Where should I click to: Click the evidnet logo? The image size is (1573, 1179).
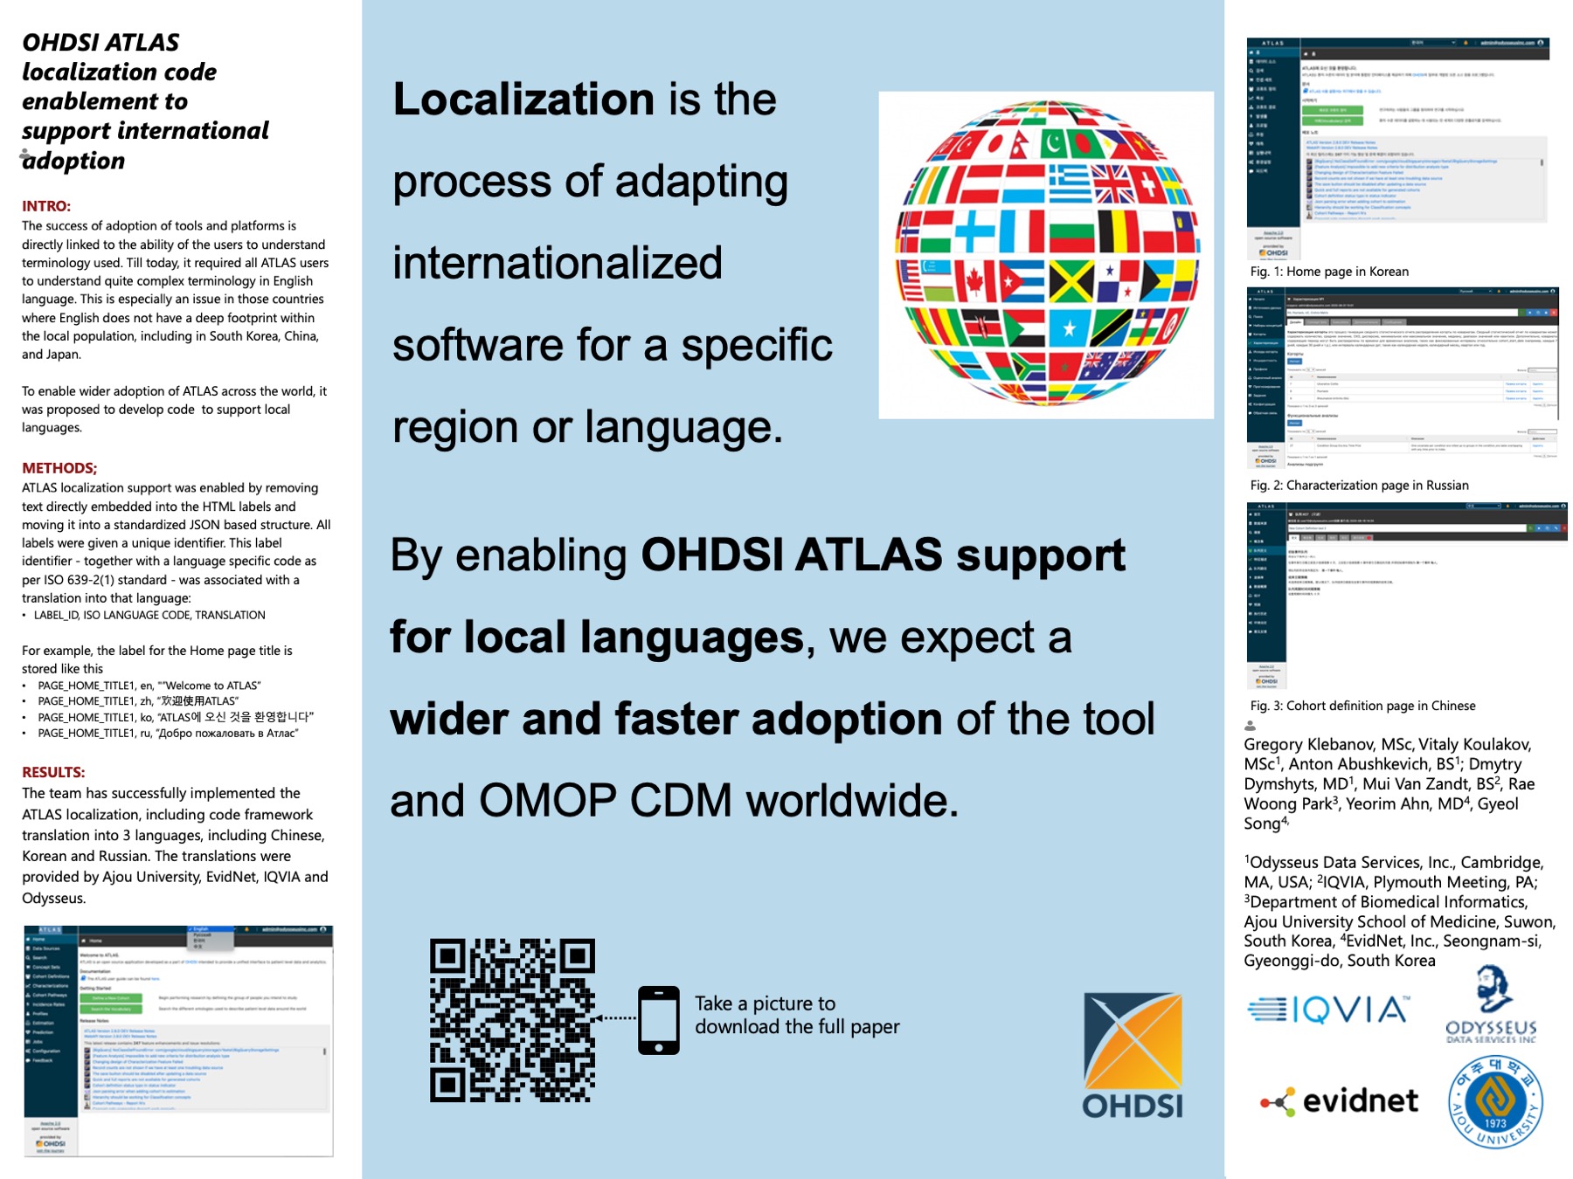[1339, 1101]
